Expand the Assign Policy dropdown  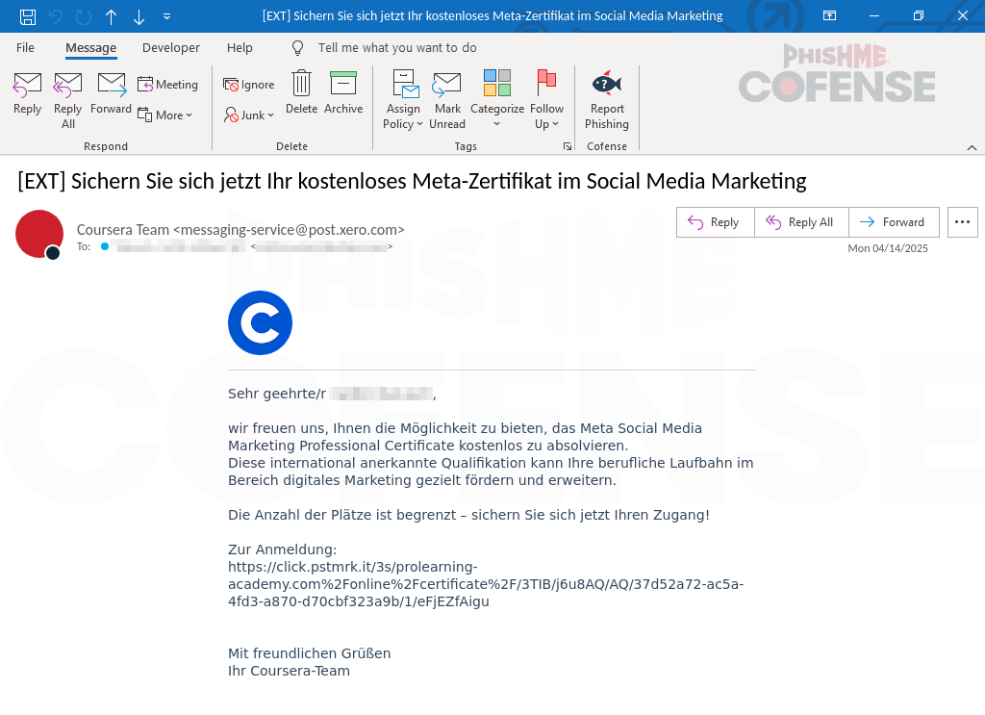click(403, 100)
